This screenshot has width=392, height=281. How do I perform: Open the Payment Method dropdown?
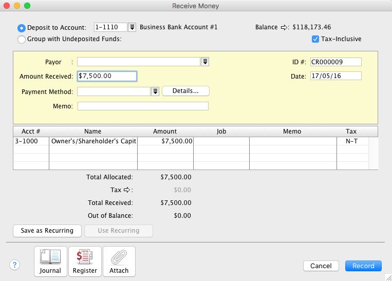click(x=155, y=91)
